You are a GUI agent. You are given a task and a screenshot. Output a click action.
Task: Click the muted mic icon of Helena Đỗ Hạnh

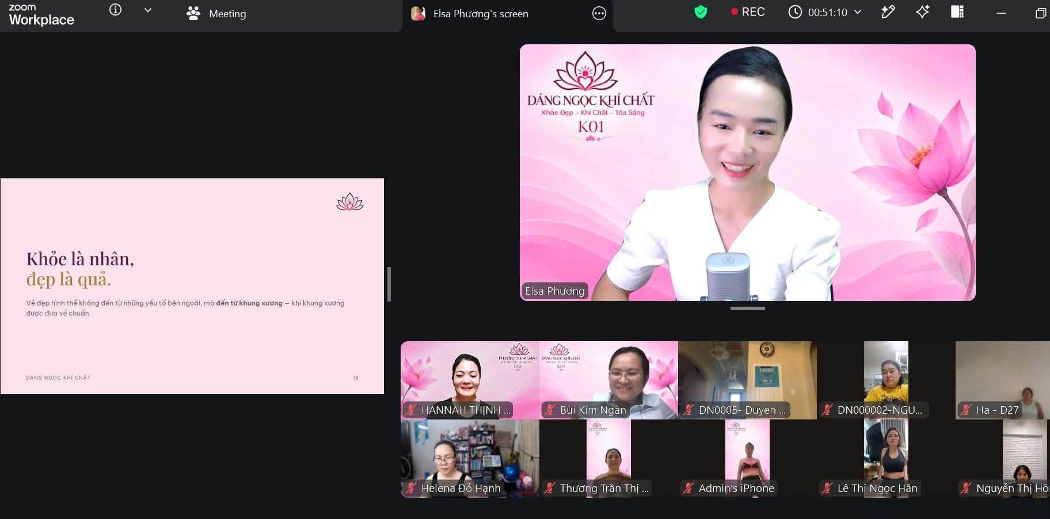[x=411, y=489]
